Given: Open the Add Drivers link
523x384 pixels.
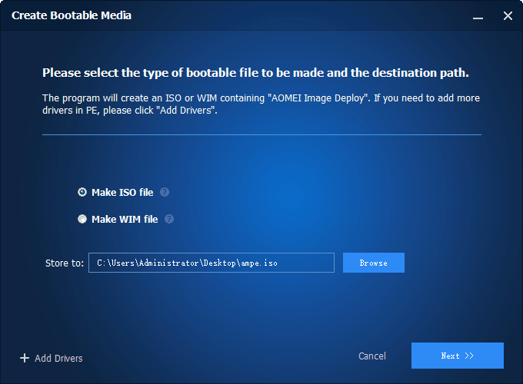Looking at the screenshot, I should tap(58, 358).
